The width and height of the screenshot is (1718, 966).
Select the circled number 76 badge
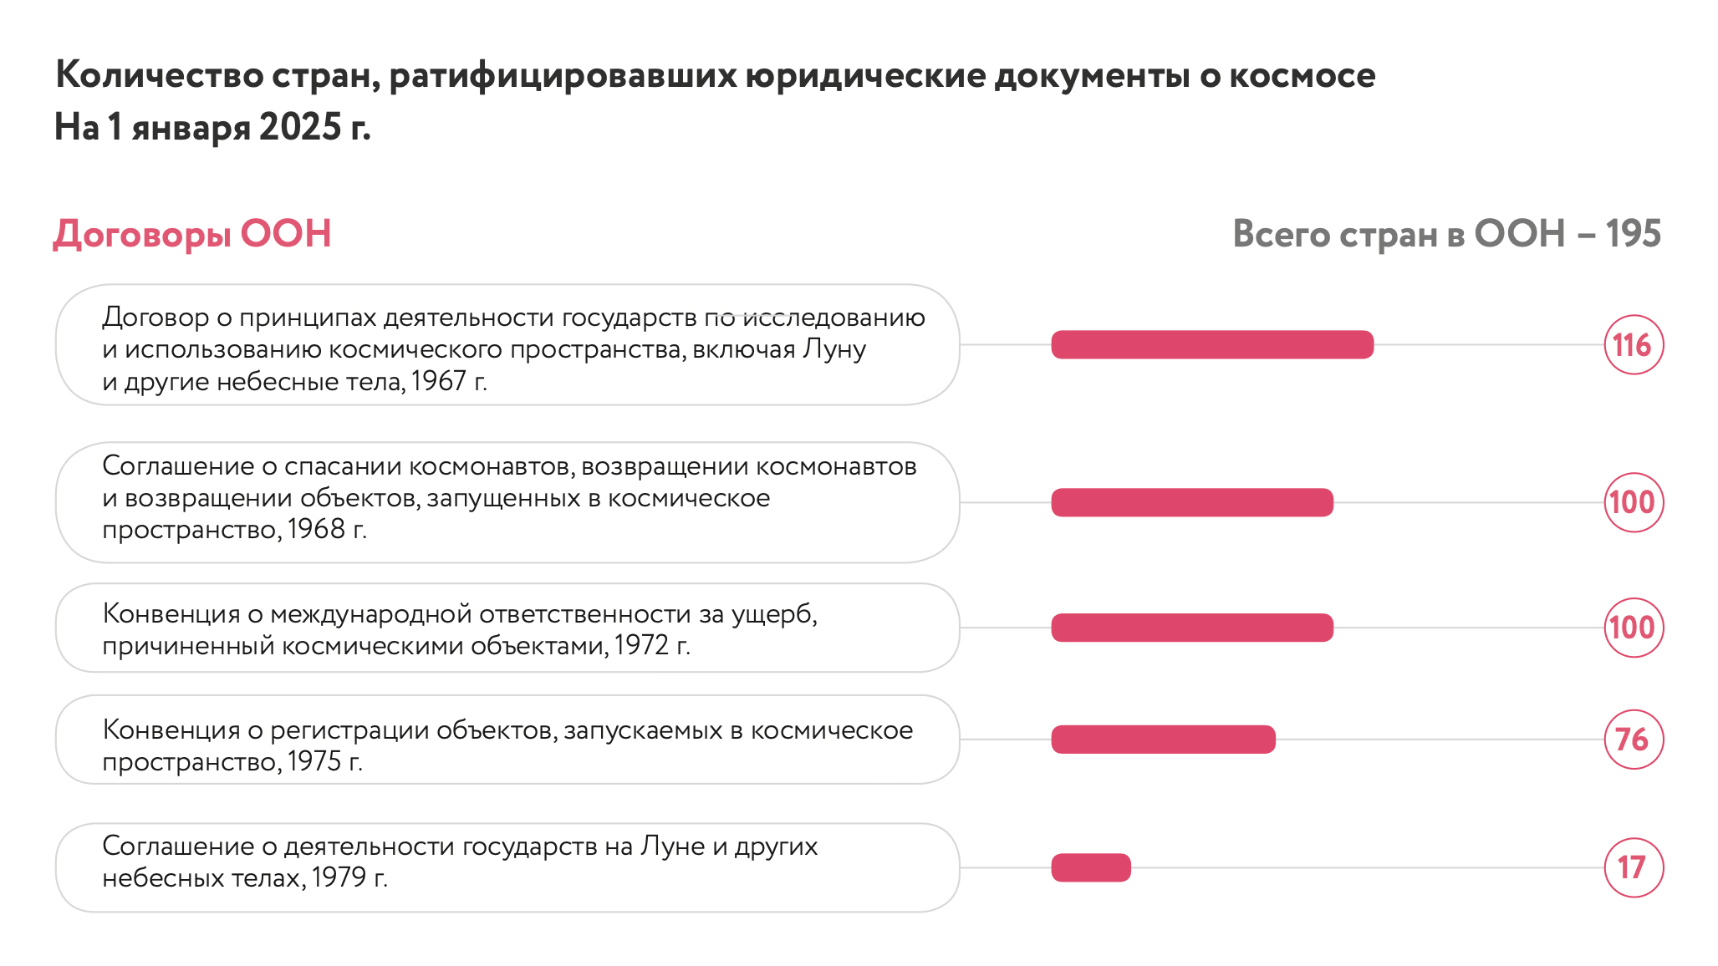point(1633,740)
